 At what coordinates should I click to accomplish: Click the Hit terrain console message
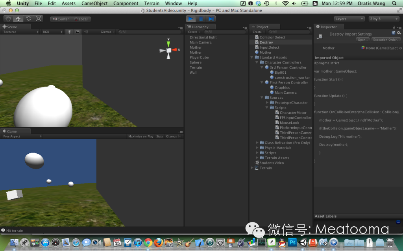(x=12, y=231)
